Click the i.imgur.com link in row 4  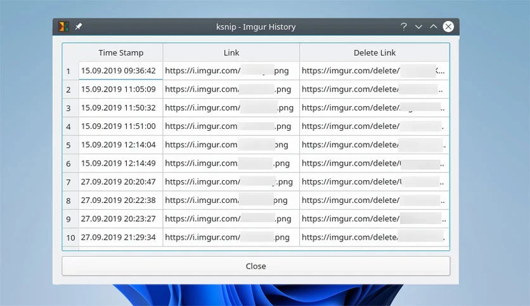[x=231, y=126]
